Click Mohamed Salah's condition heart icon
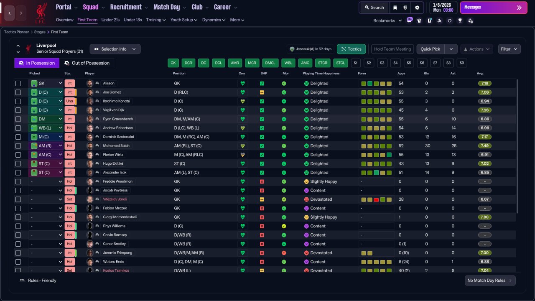 point(242,146)
